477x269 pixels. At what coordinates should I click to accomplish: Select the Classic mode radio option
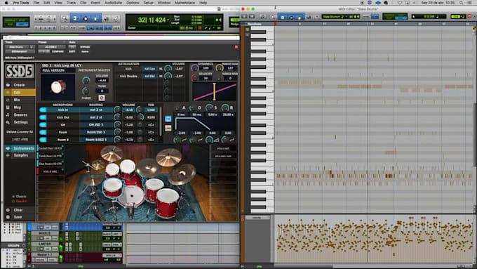19,197
